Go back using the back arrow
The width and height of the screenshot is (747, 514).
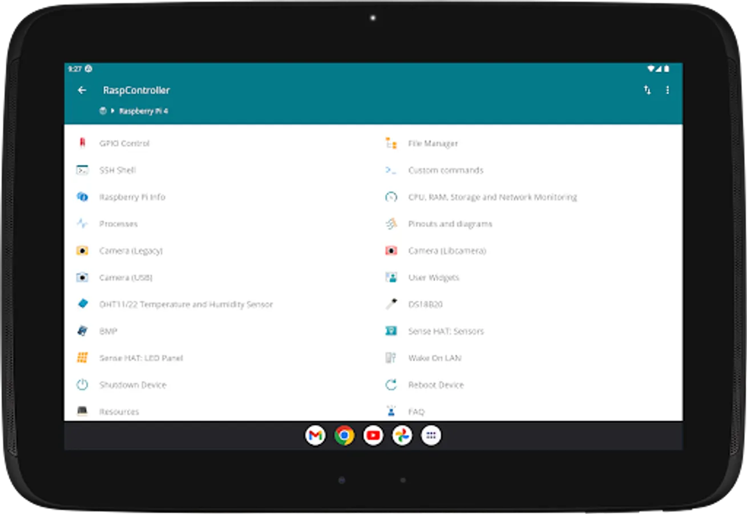pos(82,90)
